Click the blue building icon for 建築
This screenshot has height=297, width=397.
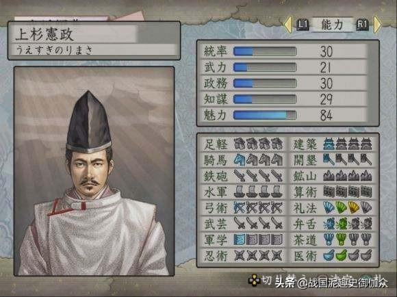pyautogui.click(x=329, y=144)
